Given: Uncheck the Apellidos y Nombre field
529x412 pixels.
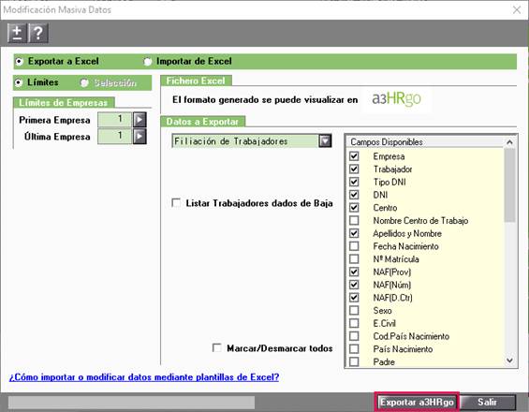Looking at the screenshot, I should click(354, 233).
